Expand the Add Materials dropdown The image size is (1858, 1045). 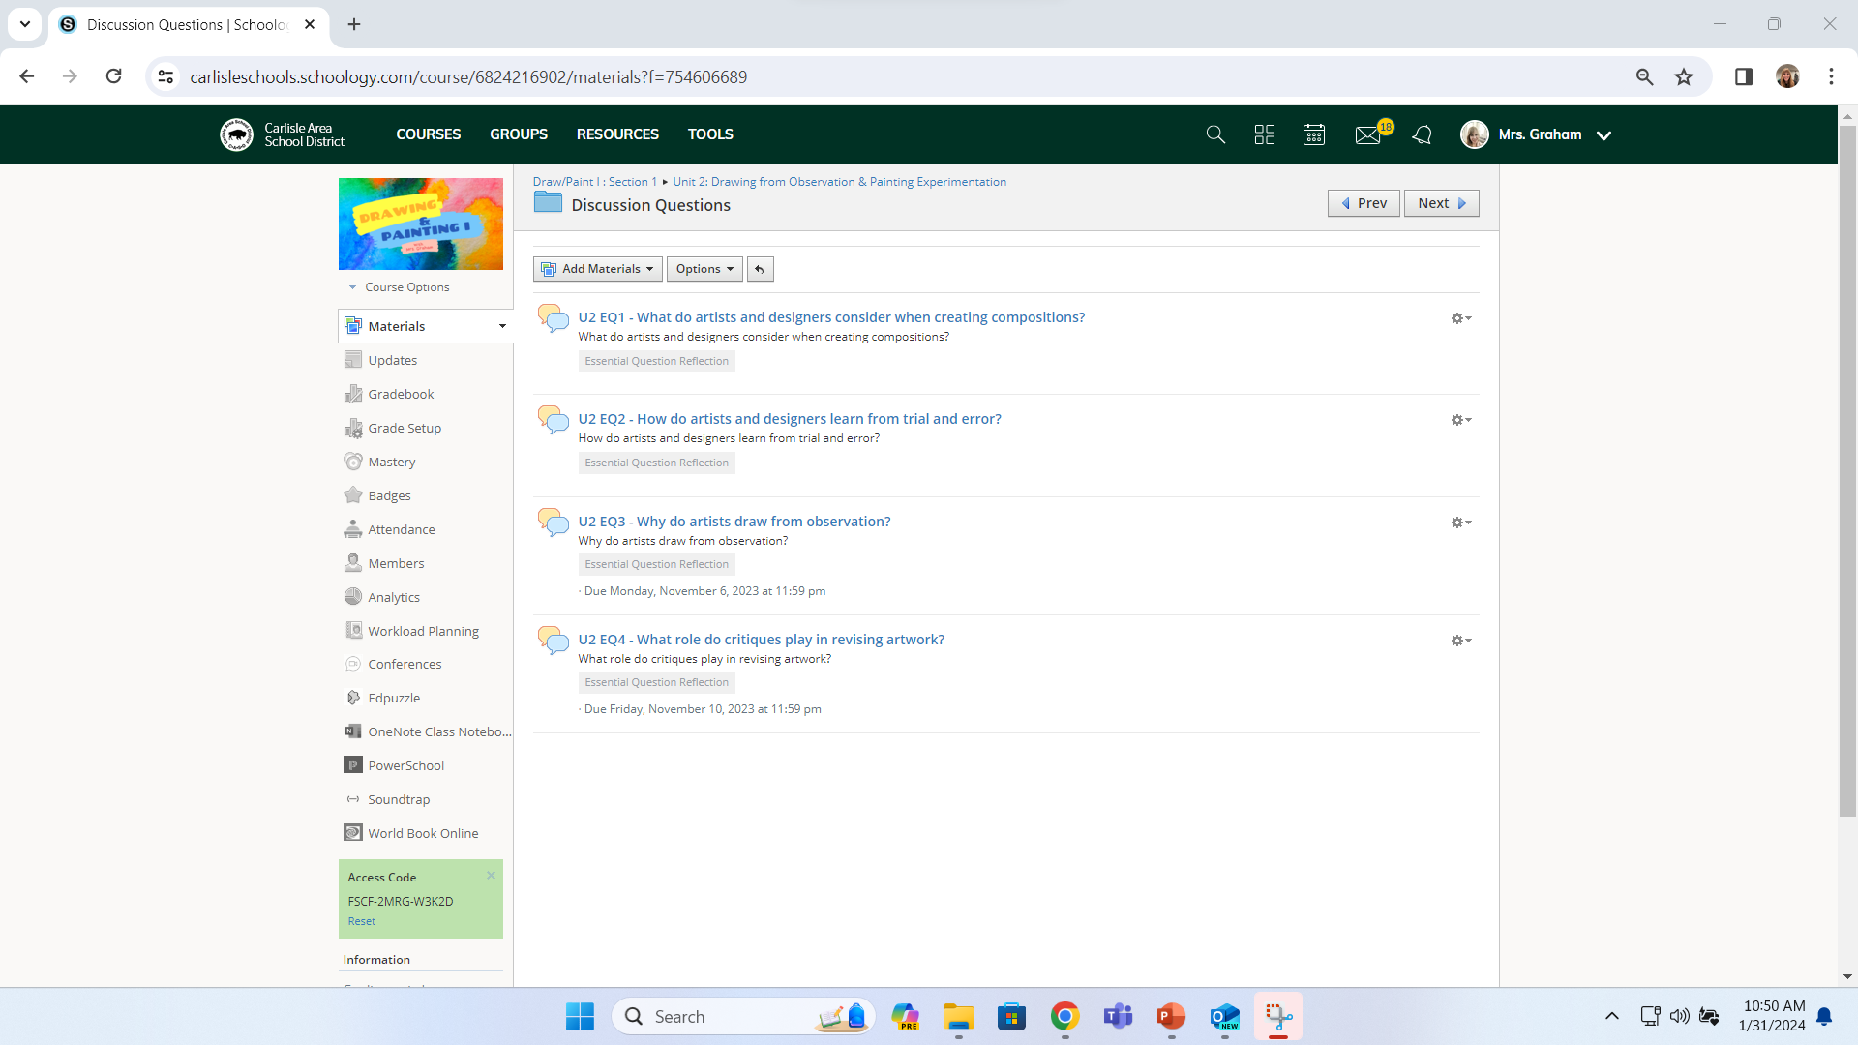[597, 269]
